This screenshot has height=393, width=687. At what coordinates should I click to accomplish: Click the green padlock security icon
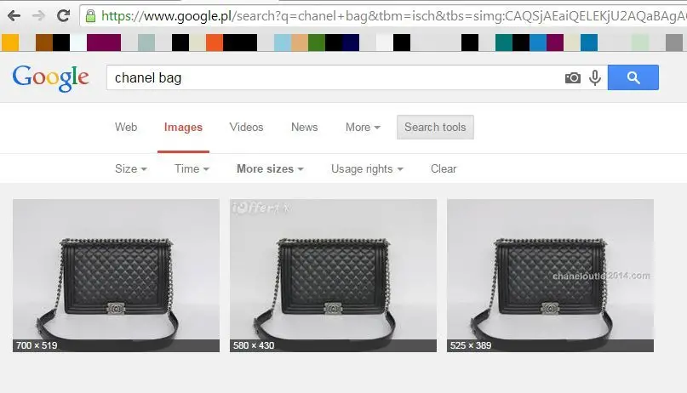coord(91,16)
